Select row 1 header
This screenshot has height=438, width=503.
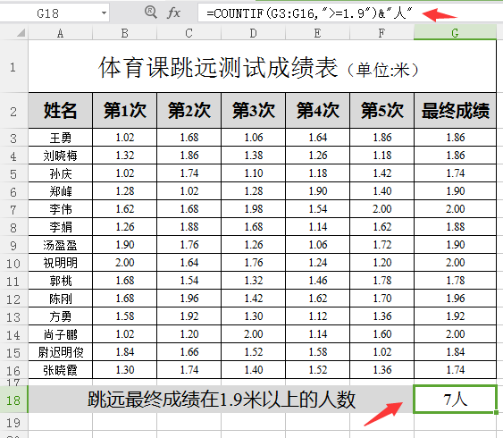[x=13, y=67]
